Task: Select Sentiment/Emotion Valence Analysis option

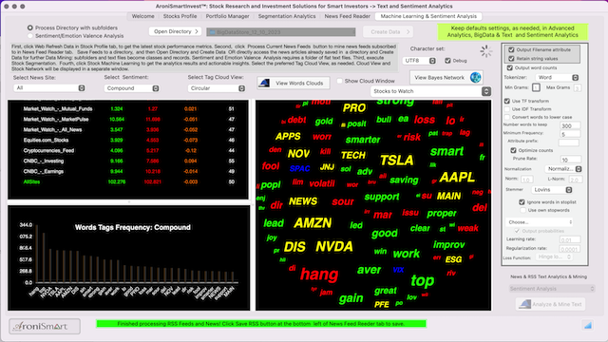Action: pyautogui.click(x=29, y=36)
